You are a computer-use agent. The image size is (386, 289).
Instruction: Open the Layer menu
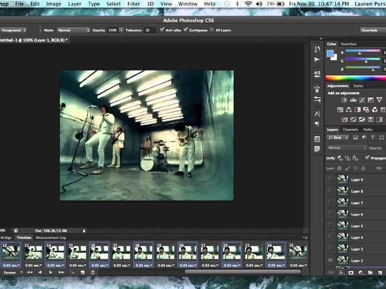[75, 4]
